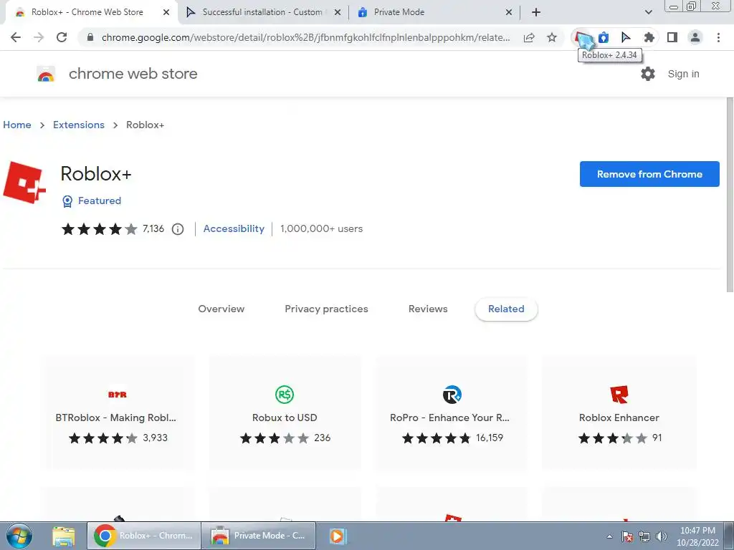734x550 pixels.
Task: Bookmark this page with the star icon
Action: 552,37
